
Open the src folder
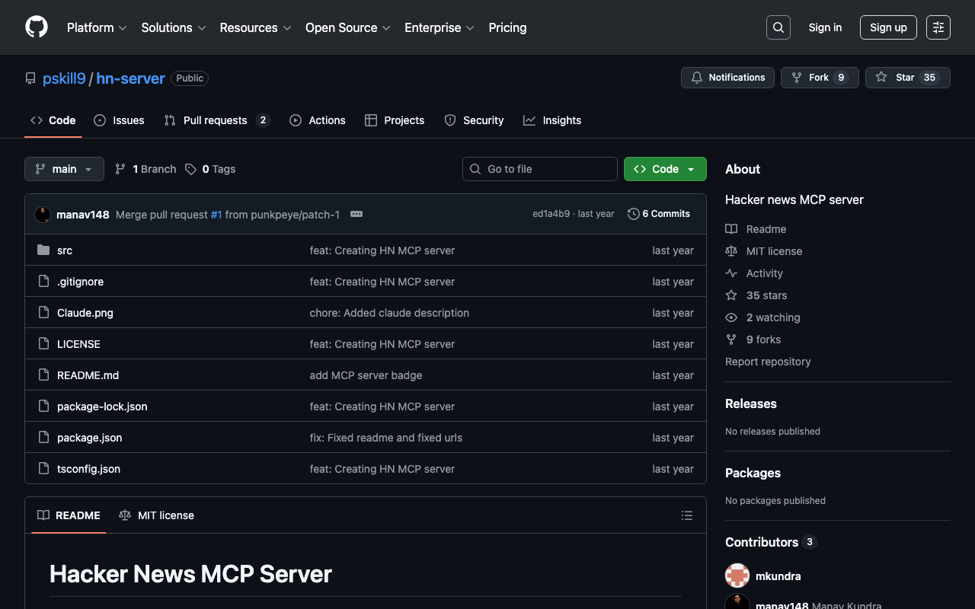pyautogui.click(x=65, y=250)
